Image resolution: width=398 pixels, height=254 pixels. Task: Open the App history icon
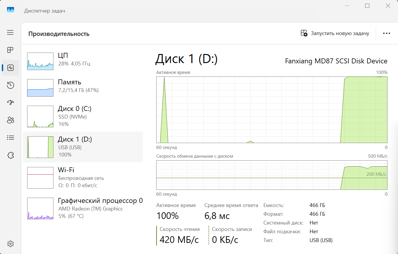[x=10, y=85]
